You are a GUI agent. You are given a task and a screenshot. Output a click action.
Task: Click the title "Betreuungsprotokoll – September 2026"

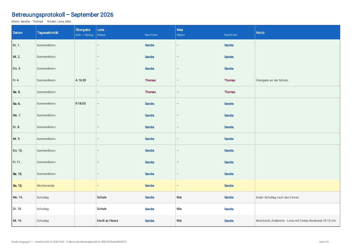[x=62, y=15]
